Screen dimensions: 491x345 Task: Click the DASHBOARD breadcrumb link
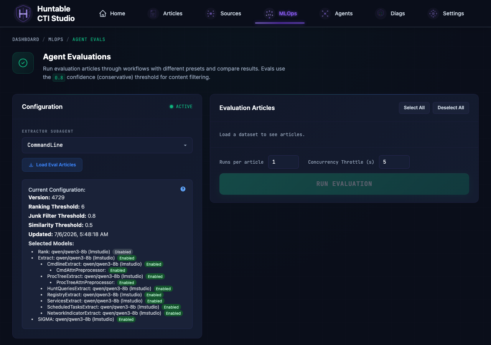[26, 39]
